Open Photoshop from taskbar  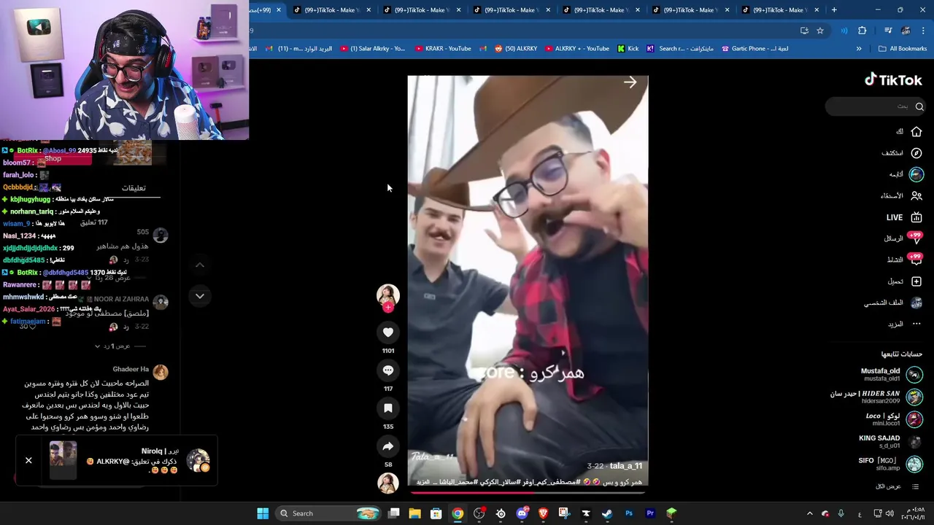(x=628, y=513)
